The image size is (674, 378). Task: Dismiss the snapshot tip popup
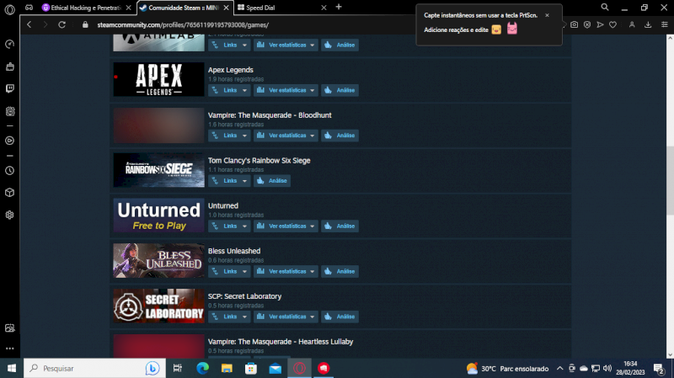tap(547, 15)
